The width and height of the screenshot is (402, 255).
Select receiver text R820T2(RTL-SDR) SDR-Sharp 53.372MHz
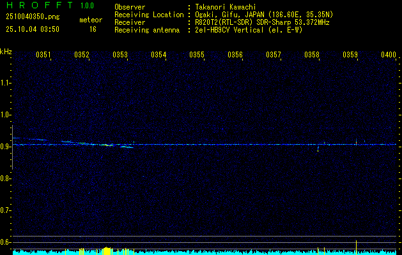point(262,22)
